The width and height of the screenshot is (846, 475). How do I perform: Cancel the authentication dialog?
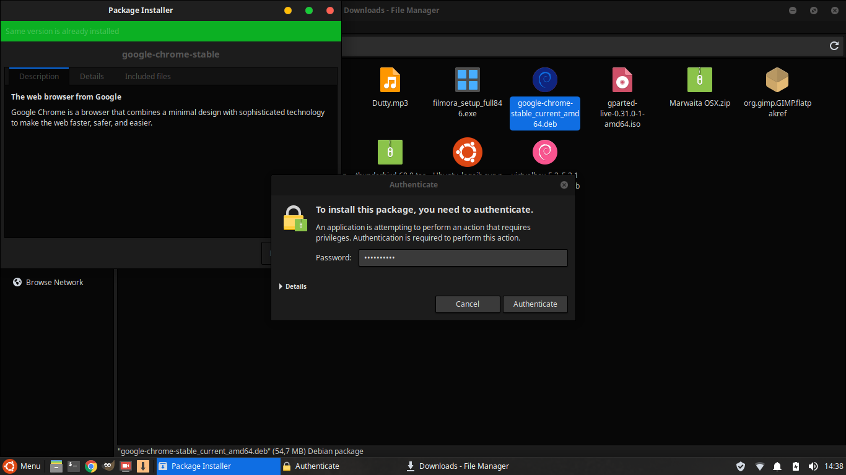[x=467, y=304]
